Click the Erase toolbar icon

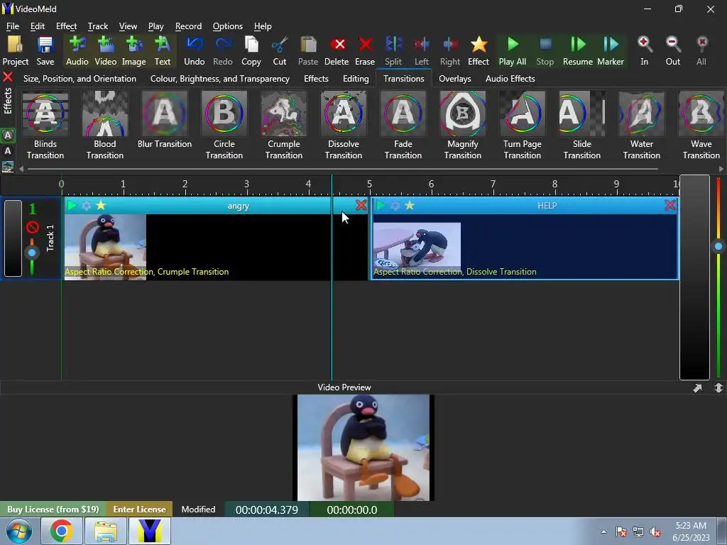(x=365, y=51)
